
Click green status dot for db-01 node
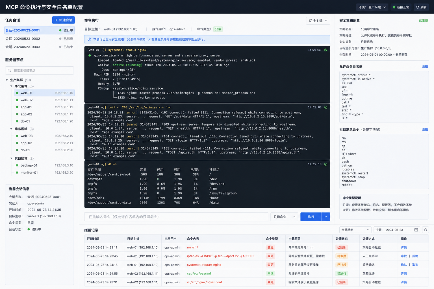tap(17, 121)
